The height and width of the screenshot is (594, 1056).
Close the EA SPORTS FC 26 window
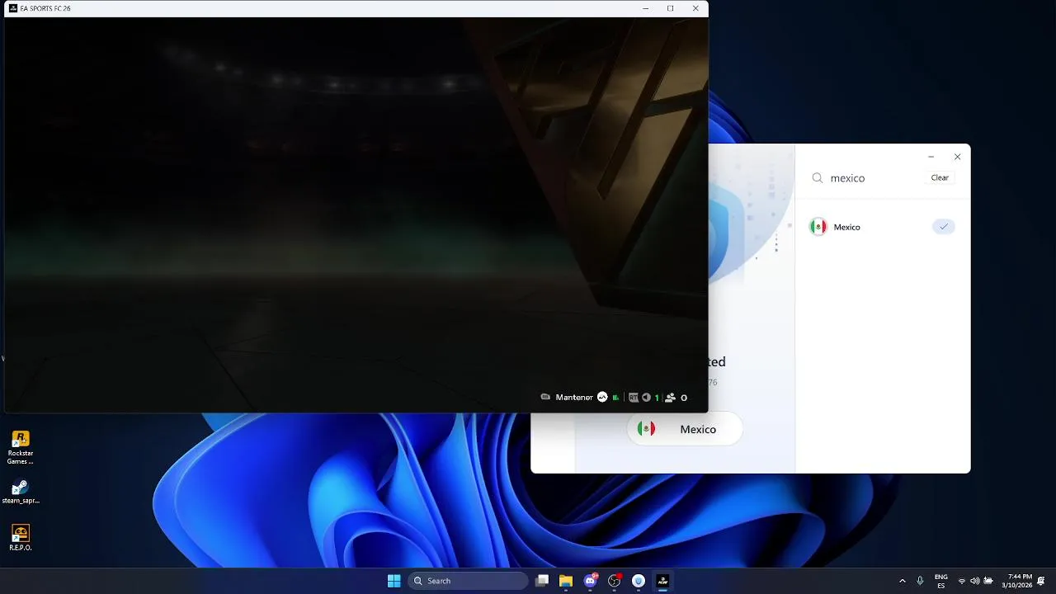pos(695,8)
